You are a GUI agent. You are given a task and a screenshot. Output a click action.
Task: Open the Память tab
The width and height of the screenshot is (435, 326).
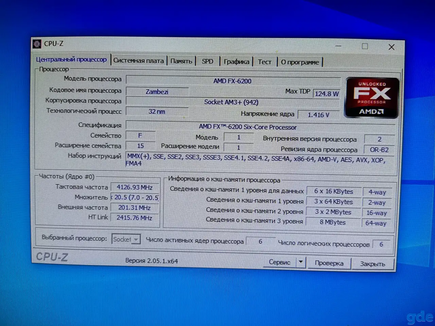pos(181,61)
